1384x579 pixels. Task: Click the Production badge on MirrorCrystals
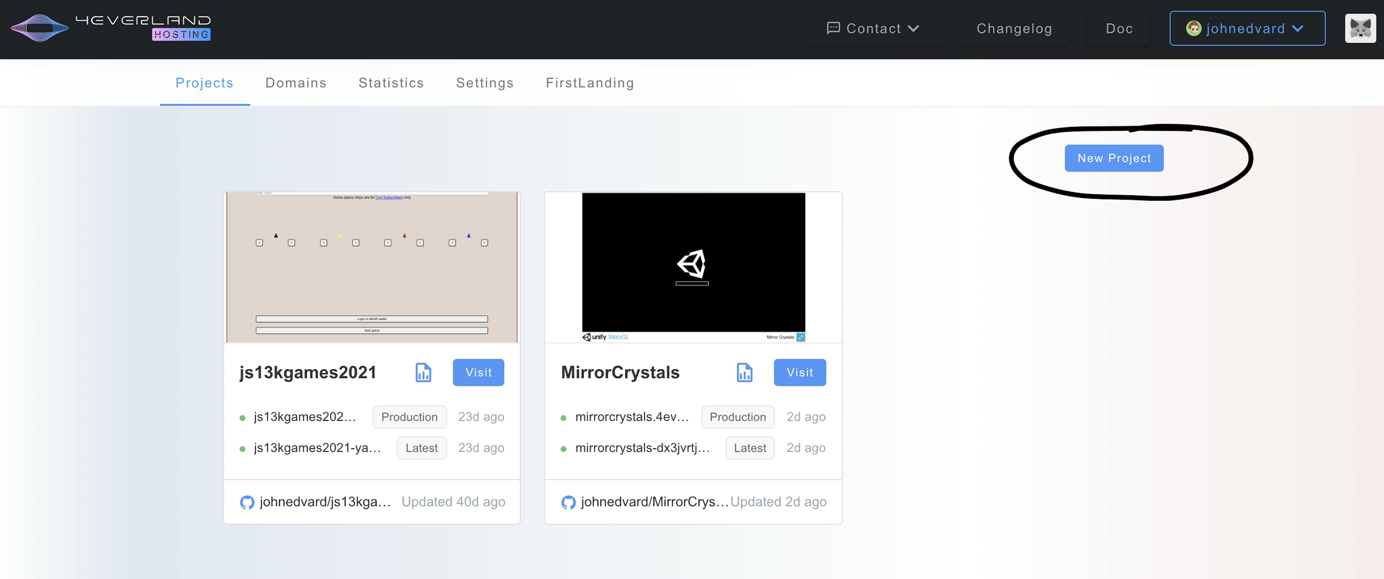737,417
